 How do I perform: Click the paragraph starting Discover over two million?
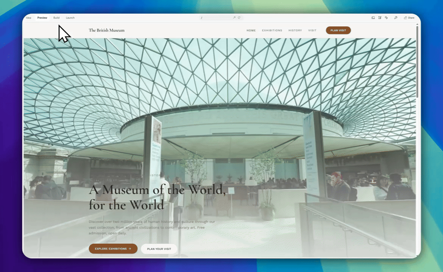pyautogui.click(x=152, y=227)
